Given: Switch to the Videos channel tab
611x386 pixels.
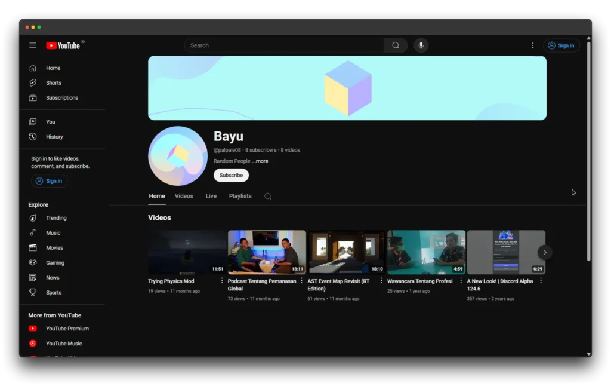Looking at the screenshot, I should tap(184, 197).
